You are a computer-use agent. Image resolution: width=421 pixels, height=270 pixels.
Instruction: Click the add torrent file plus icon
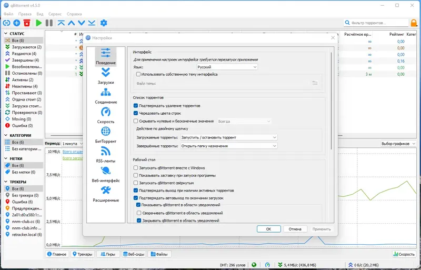(x=17, y=23)
